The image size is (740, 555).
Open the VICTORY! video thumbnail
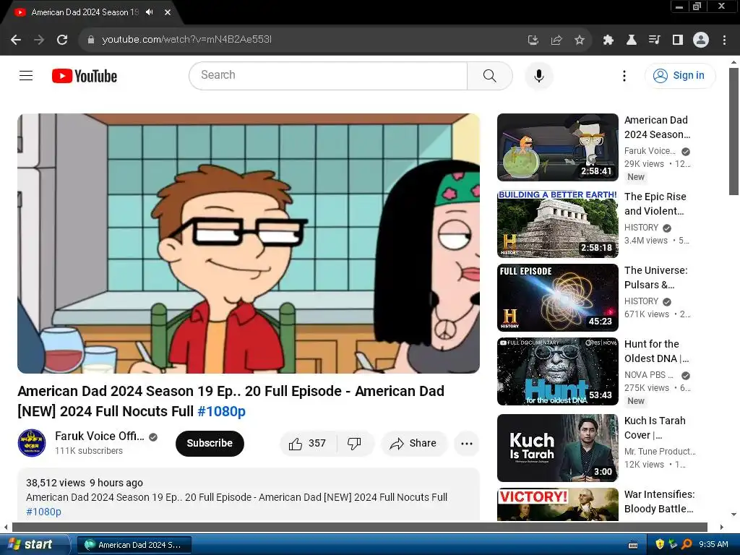(557, 504)
